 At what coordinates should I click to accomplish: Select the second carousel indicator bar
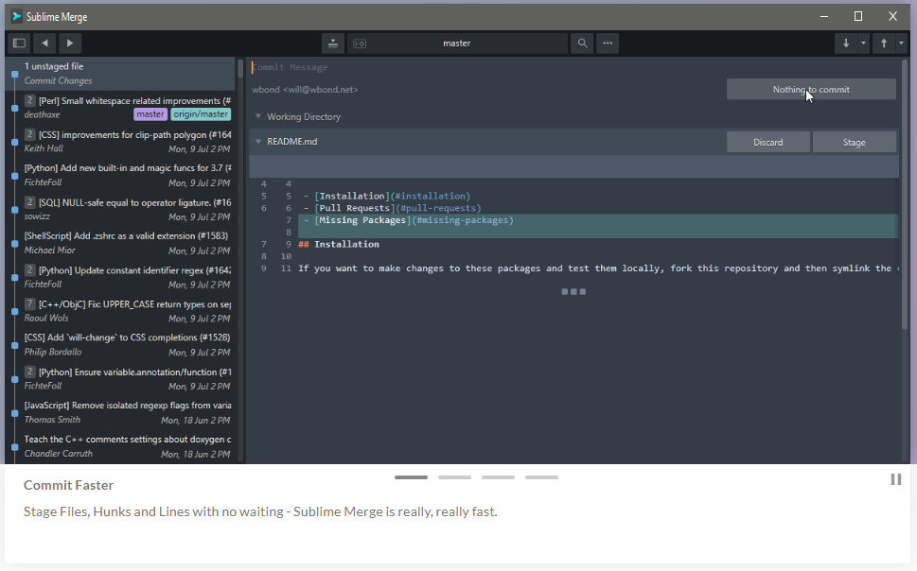coord(454,477)
